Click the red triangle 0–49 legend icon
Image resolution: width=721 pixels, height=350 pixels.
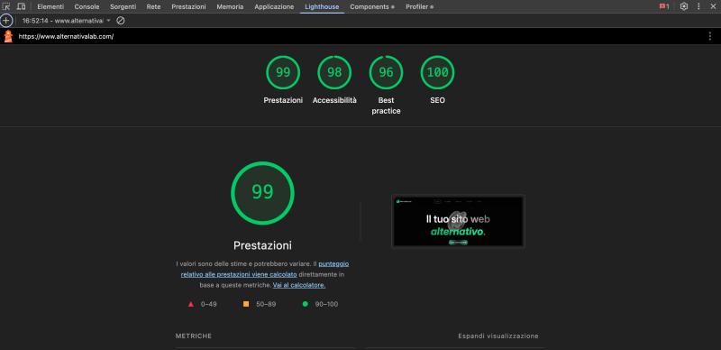(191, 304)
